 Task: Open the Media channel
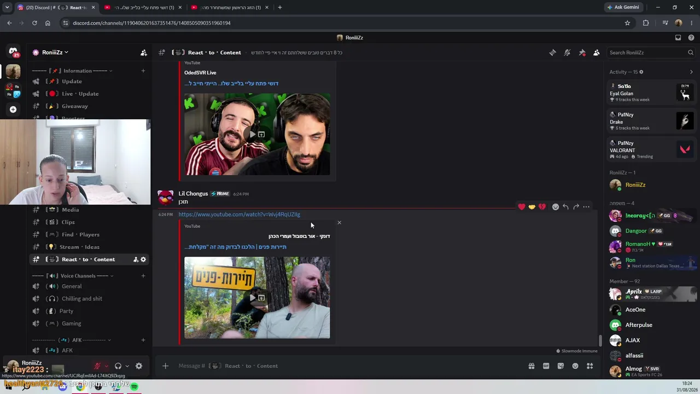tap(90, 210)
